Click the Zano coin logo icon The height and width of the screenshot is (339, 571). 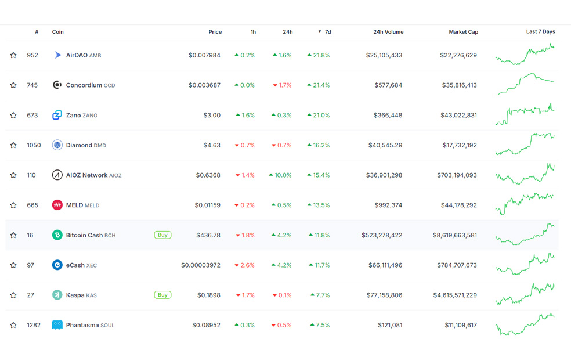(x=57, y=115)
